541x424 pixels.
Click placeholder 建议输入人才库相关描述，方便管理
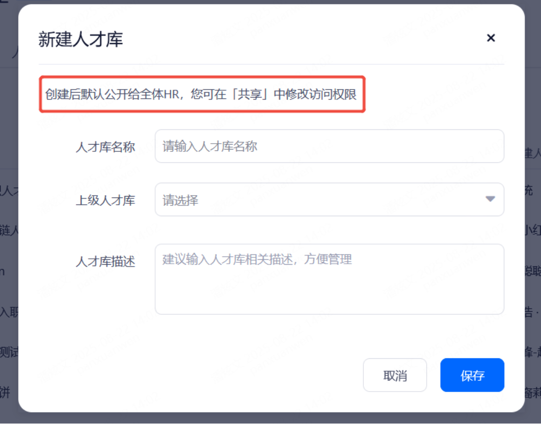point(257,259)
